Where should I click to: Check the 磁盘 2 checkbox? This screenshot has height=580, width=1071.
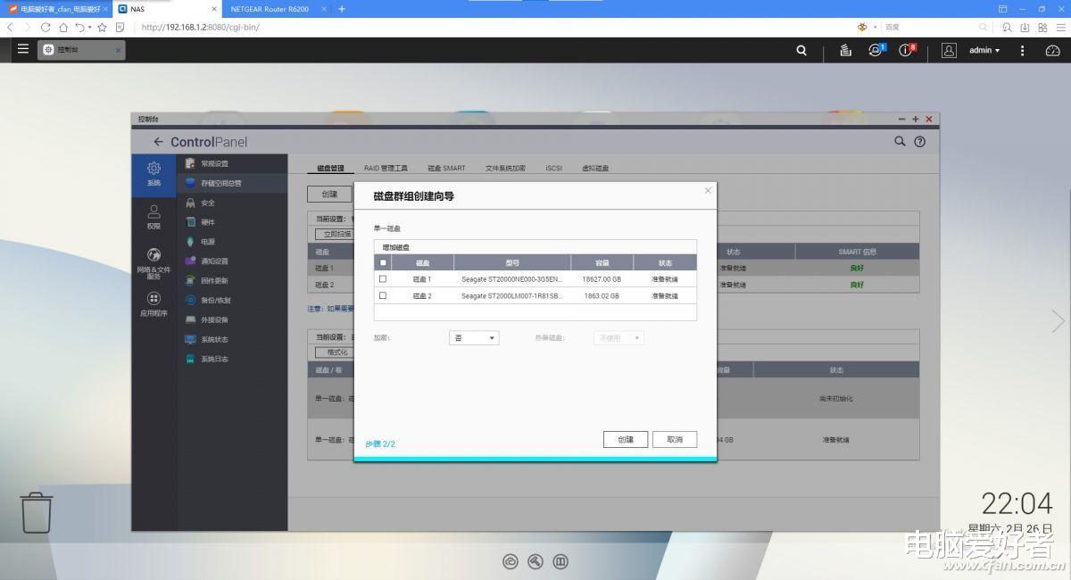pos(383,296)
